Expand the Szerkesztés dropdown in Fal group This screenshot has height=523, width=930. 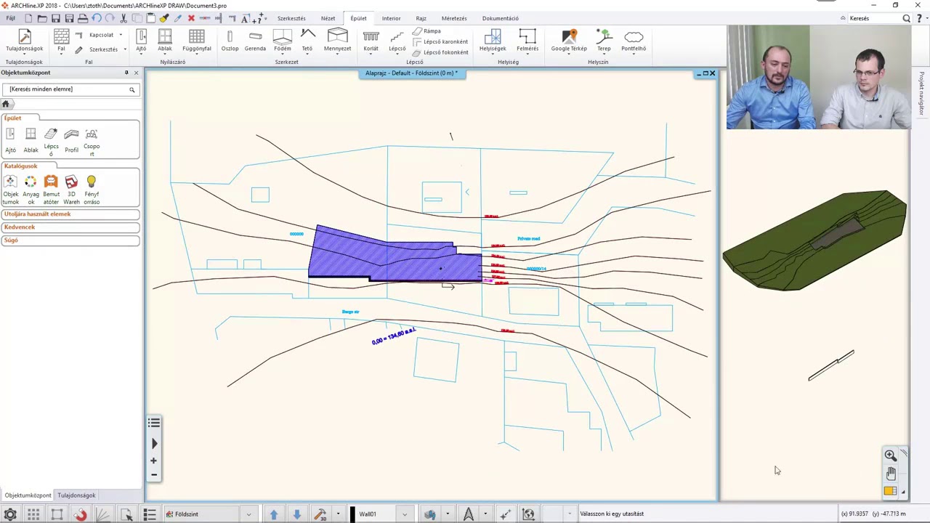(x=124, y=49)
